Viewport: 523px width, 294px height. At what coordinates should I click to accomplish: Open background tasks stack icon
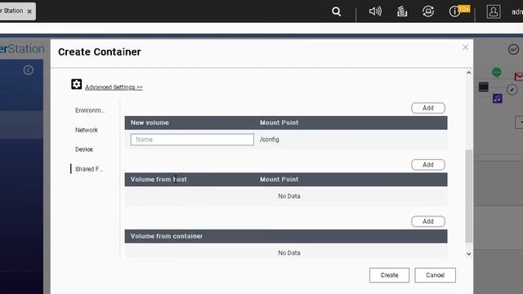click(x=402, y=11)
